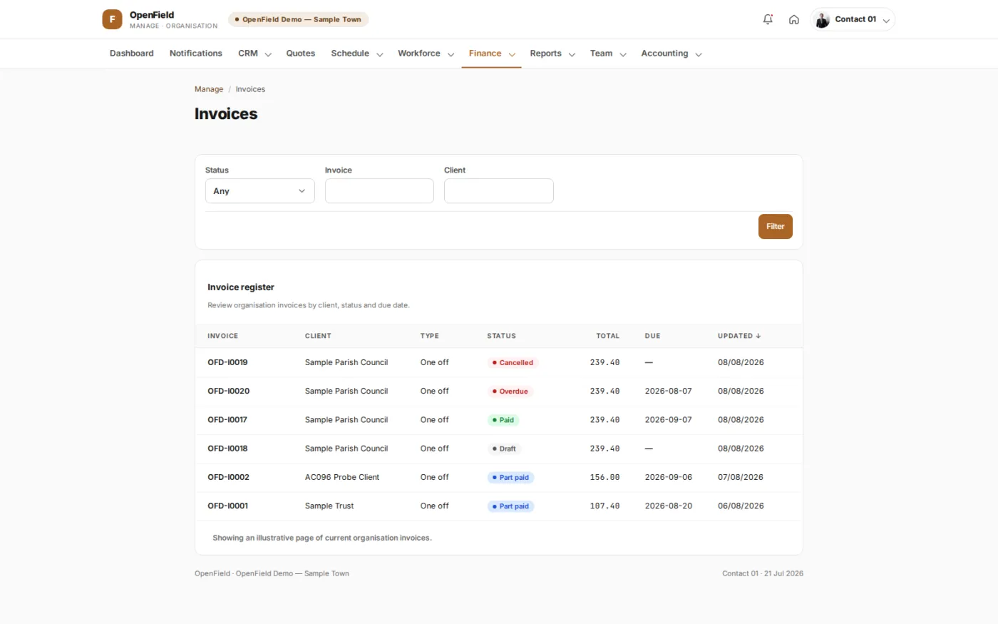Focus the Client filter input field

tap(499, 191)
